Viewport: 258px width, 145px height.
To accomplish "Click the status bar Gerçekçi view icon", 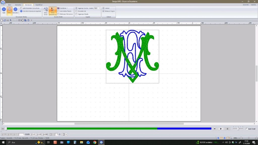I will point(224,138).
